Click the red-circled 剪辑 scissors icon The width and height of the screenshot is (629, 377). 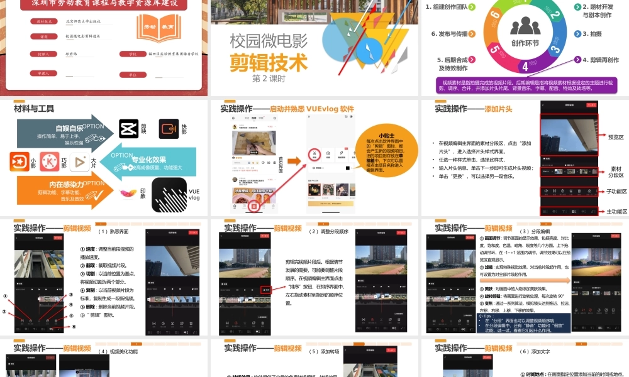point(314,153)
